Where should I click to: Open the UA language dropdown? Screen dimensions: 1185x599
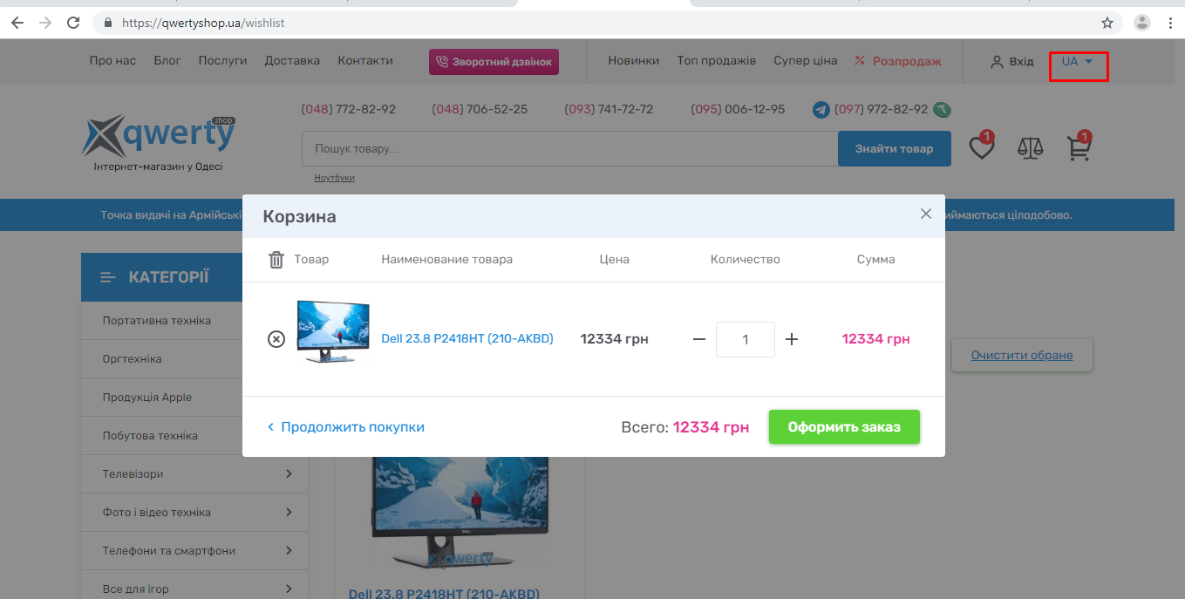point(1078,61)
